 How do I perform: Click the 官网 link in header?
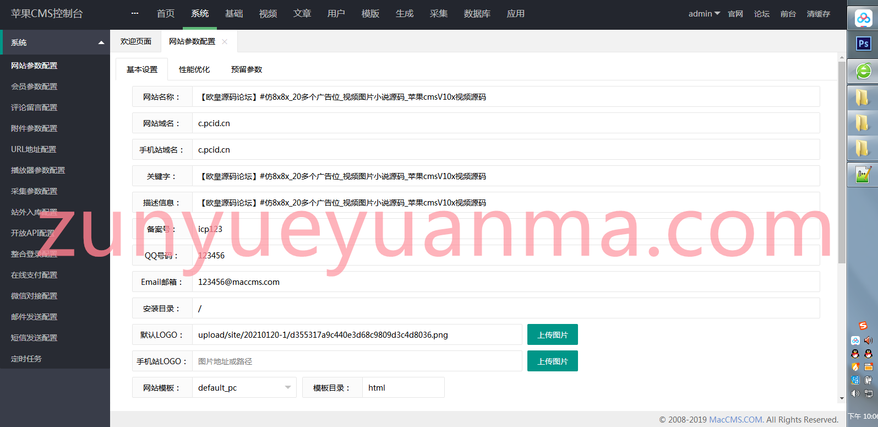point(735,14)
